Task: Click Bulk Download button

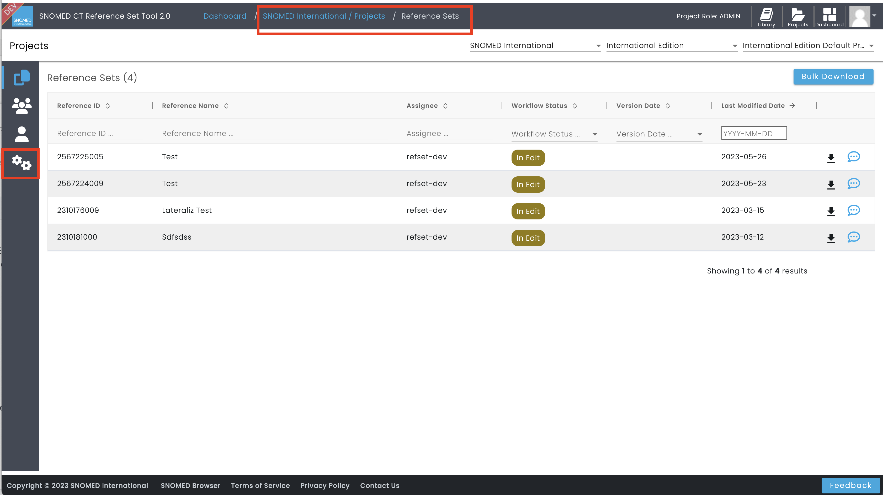Action: (833, 76)
